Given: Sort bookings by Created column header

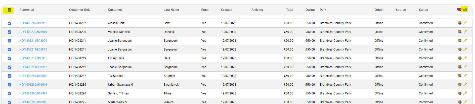Looking at the screenshot, I should (x=227, y=10).
